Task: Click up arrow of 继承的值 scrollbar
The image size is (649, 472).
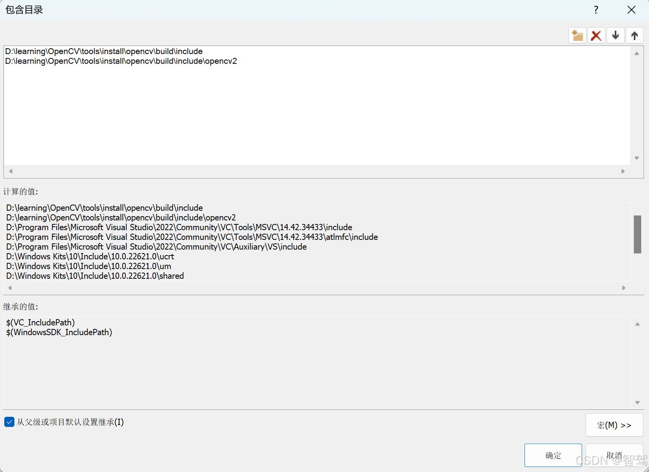Action: [637, 324]
